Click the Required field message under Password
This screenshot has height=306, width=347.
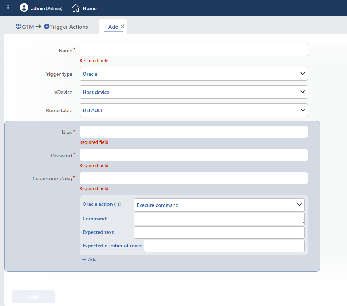point(94,166)
